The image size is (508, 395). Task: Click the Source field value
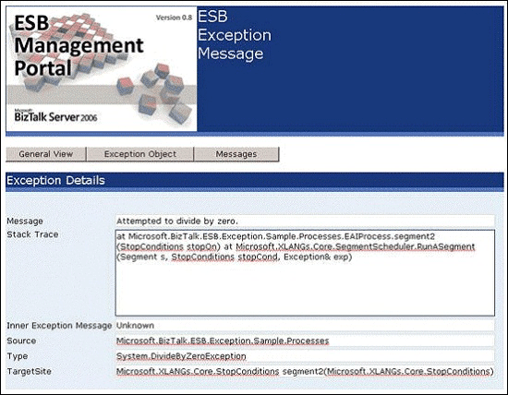305,341
